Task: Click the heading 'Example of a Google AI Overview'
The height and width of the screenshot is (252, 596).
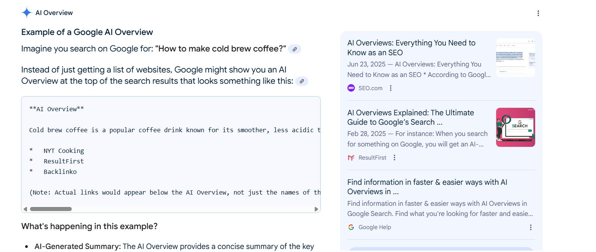Action: [x=87, y=32]
